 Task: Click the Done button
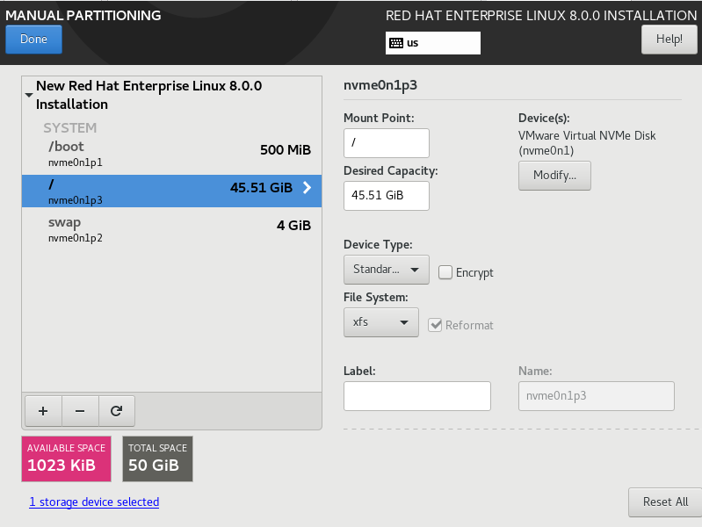pyautogui.click(x=33, y=40)
